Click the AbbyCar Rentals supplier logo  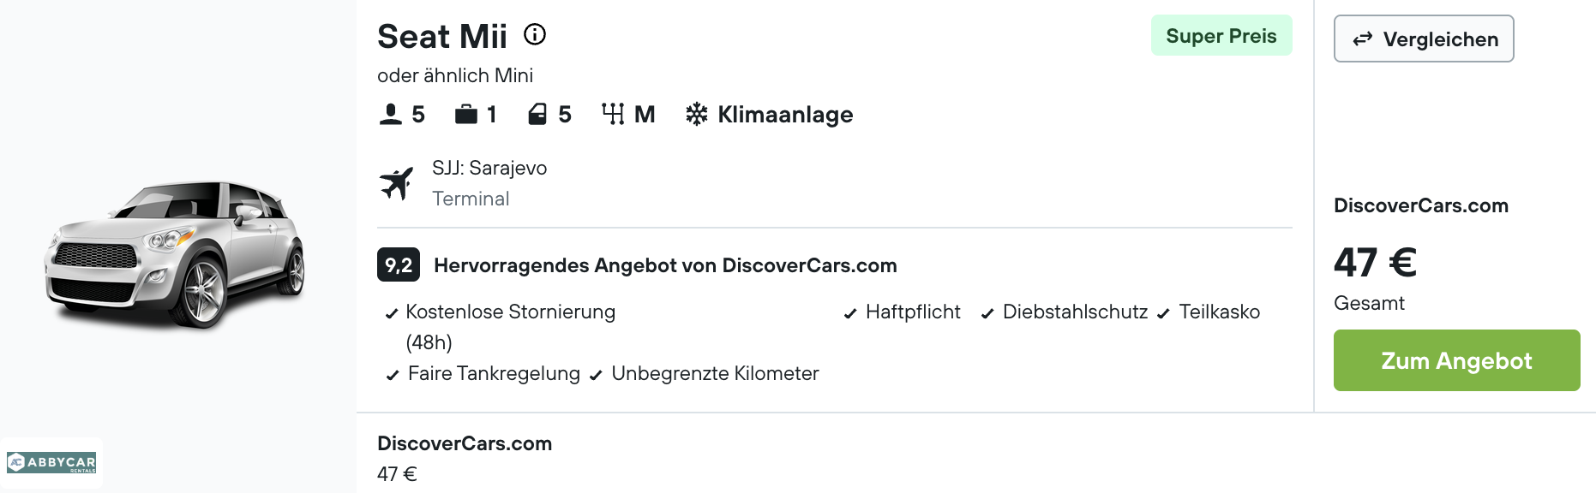click(x=51, y=463)
